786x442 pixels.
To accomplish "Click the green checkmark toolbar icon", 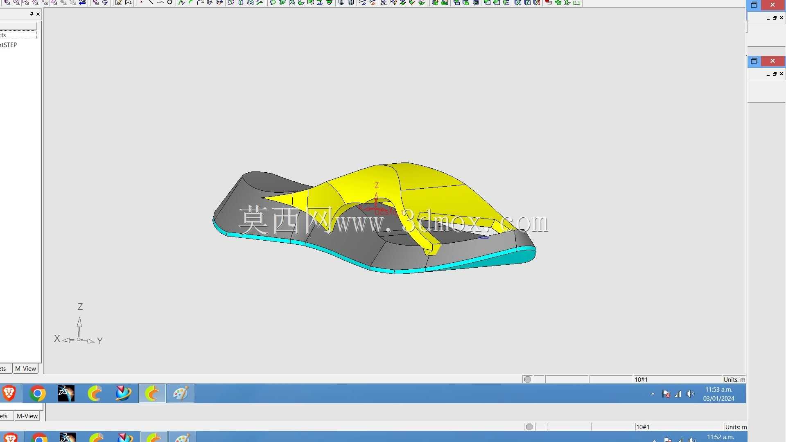I will point(558,2).
